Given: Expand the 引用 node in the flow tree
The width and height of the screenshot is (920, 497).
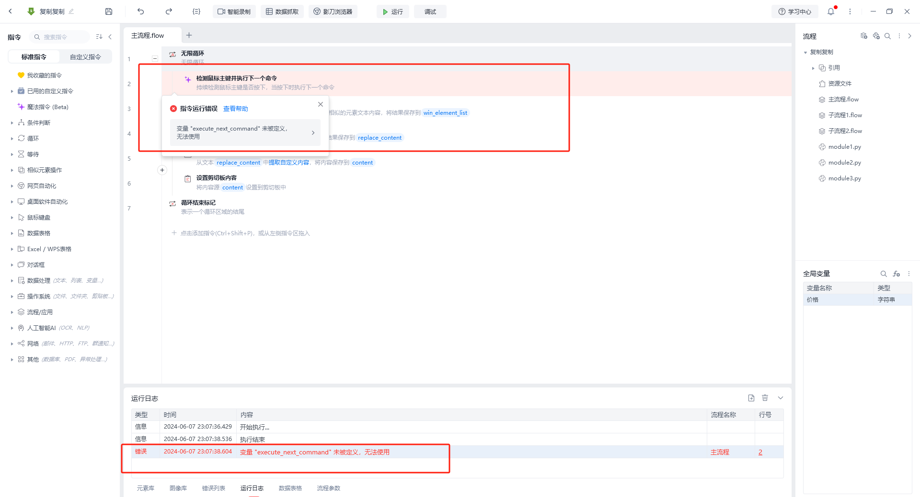Looking at the screenshot, I should [x=813, y=68].
